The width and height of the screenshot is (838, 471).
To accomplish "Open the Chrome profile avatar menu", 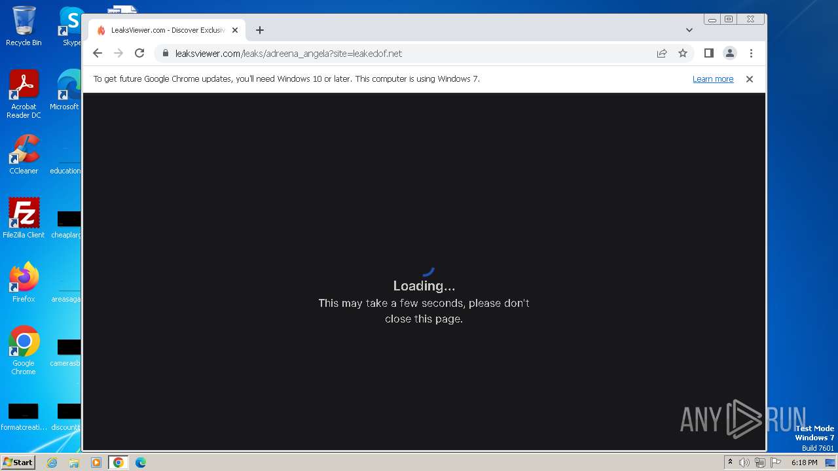I will 730,54.
